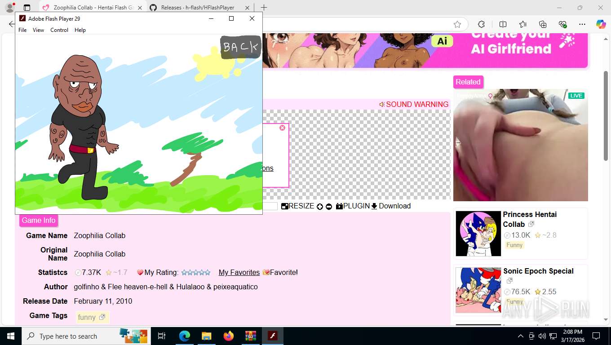
Task: Open the Windows notification center
Action: [596, 336]
